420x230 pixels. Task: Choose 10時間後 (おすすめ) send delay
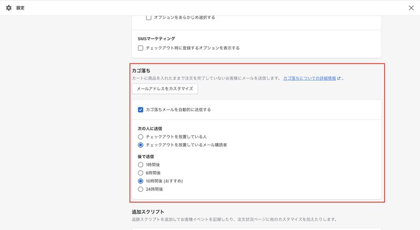[x=140, y=181]
